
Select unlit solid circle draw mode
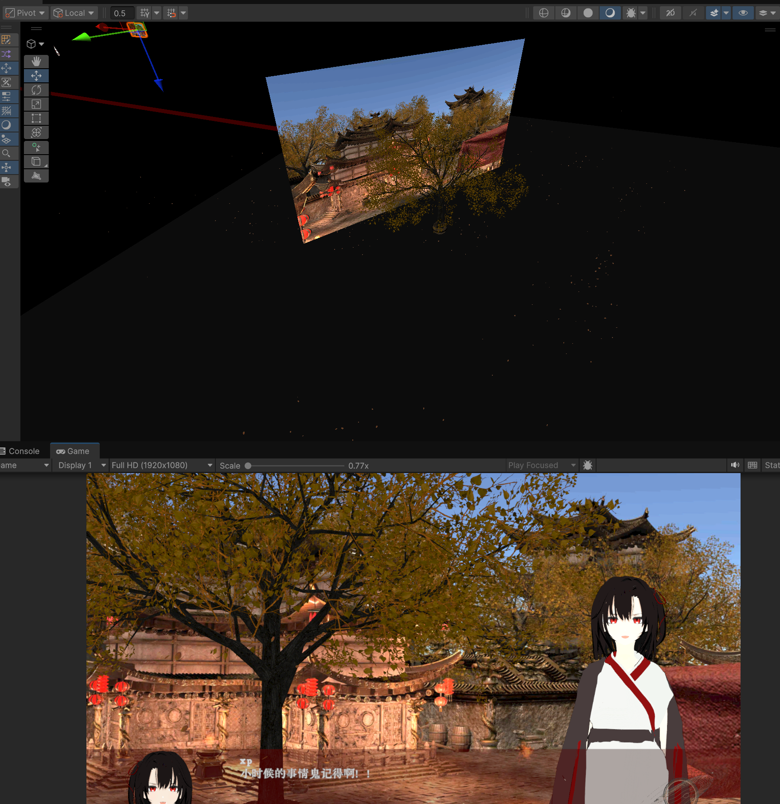click(x=588, y=13)
